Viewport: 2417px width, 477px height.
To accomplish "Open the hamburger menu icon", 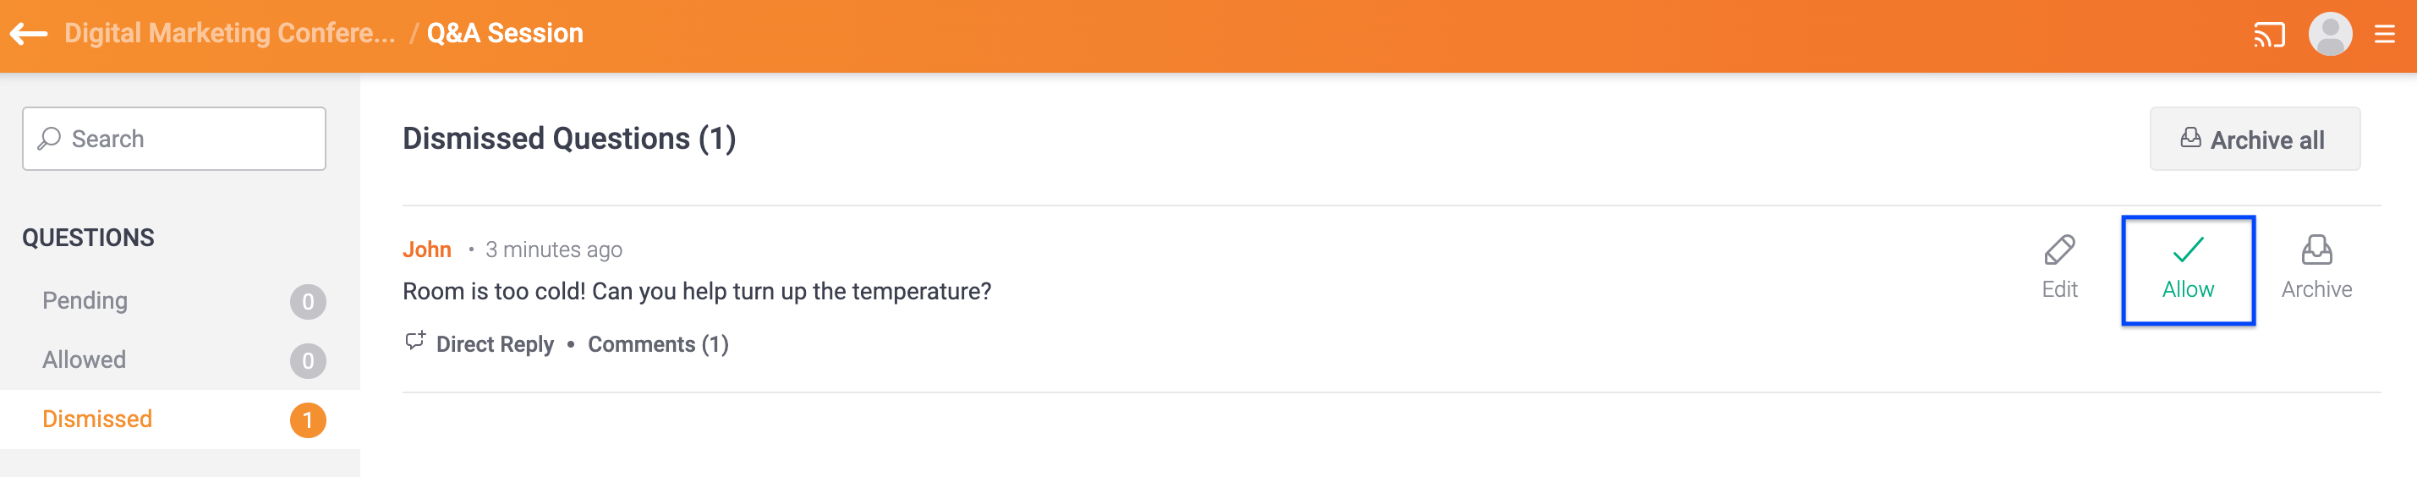I will pos(2384,35).
